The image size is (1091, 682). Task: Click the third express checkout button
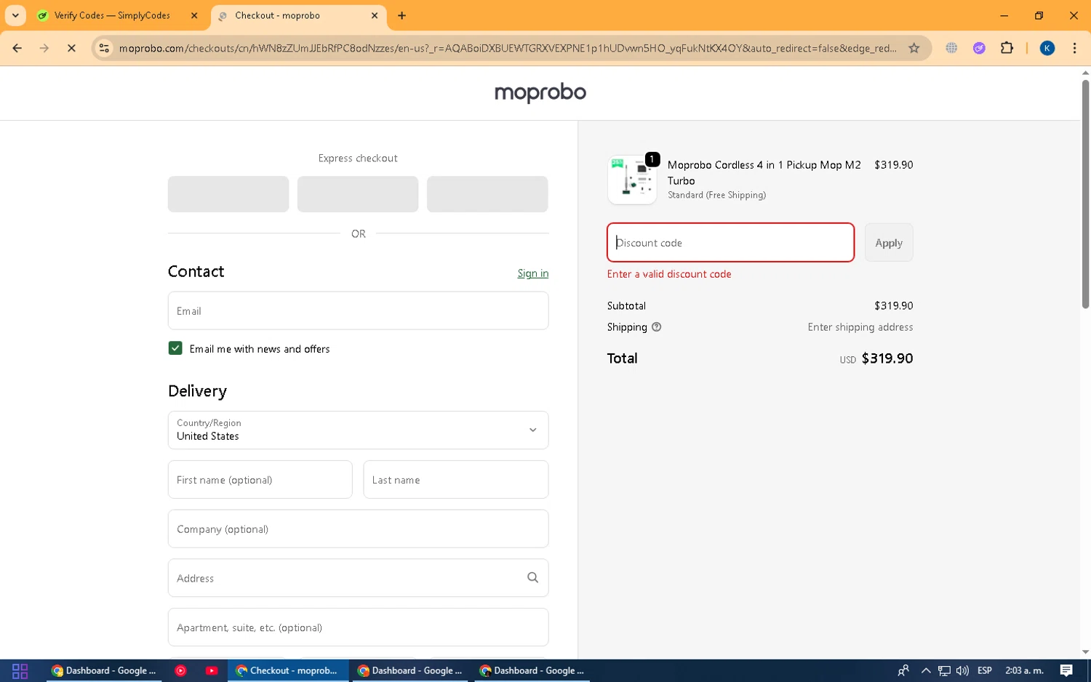[487, 194]
